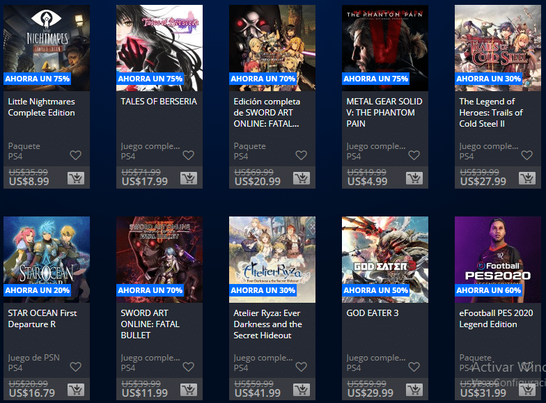Toggle wishlist heart for Little Nightmares
This screenshot has width=546, height=403.
click(75, 155)
